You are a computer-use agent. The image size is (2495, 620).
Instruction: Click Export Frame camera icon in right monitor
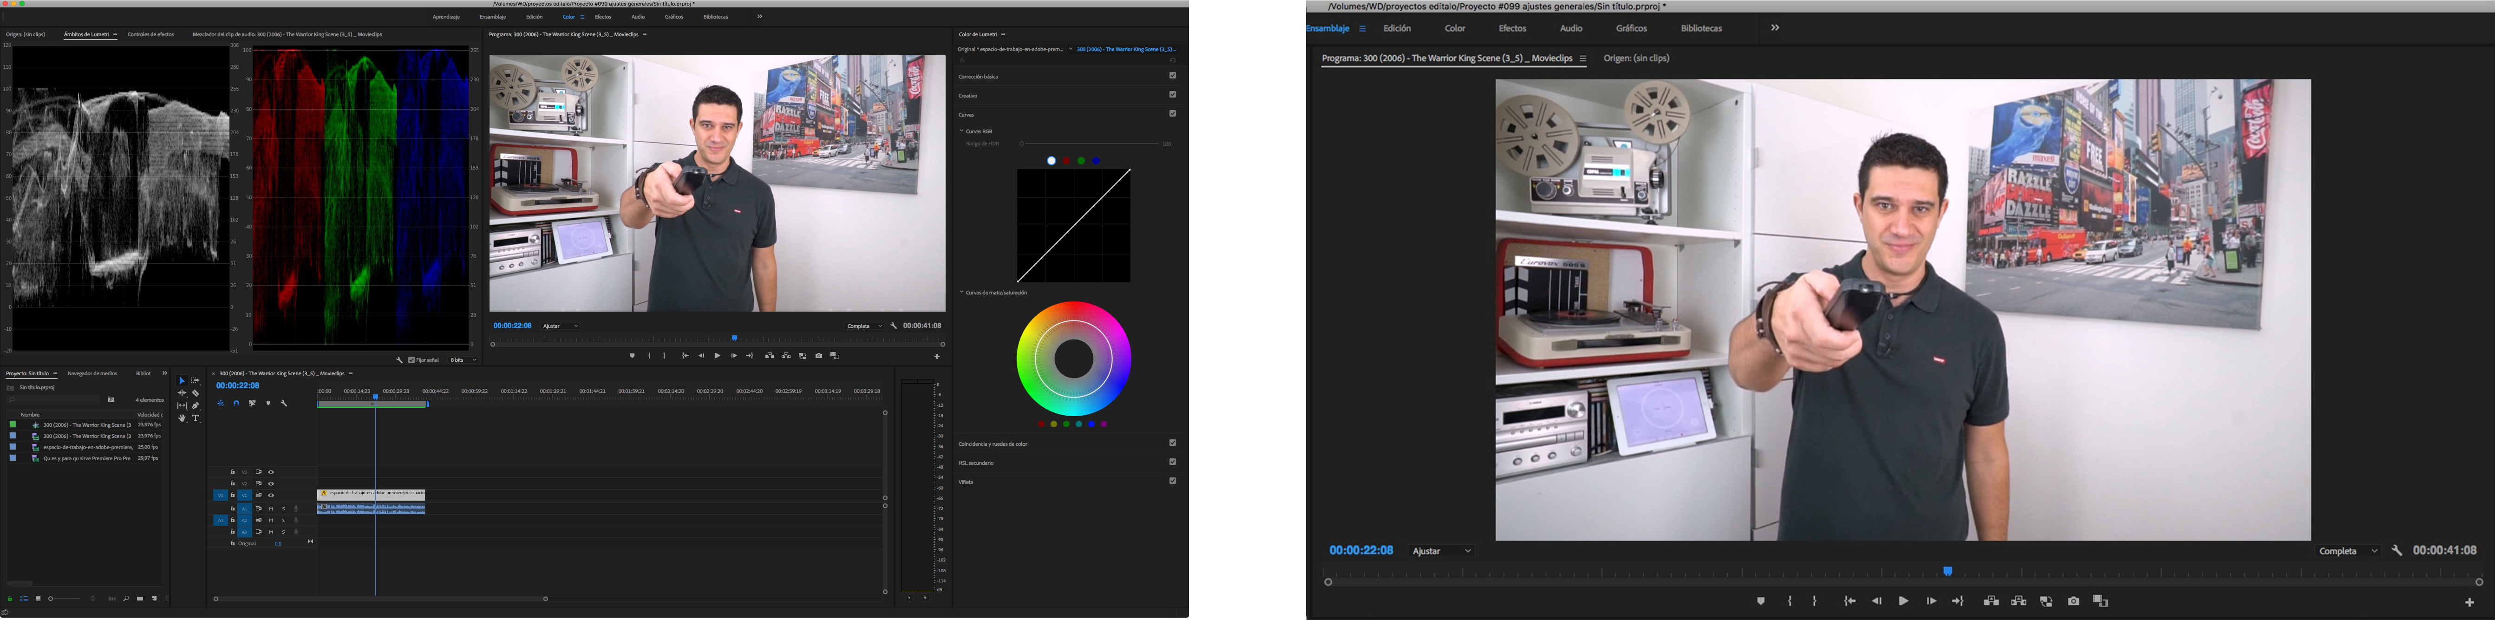click(x=2073, y=600)
